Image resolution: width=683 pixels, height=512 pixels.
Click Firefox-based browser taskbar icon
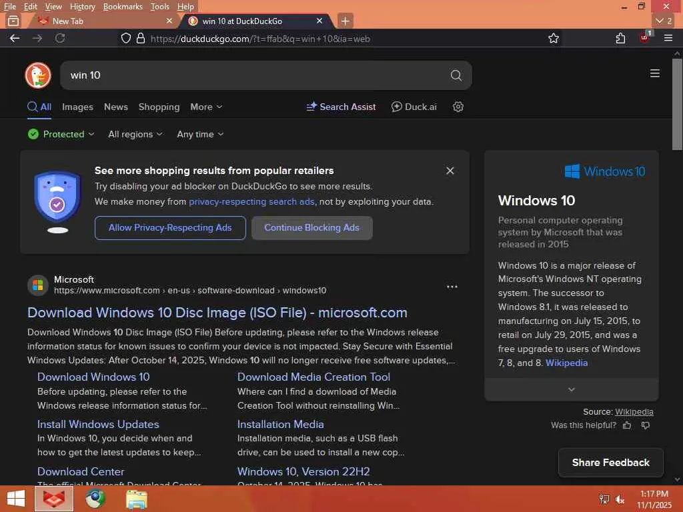(54, 499)
